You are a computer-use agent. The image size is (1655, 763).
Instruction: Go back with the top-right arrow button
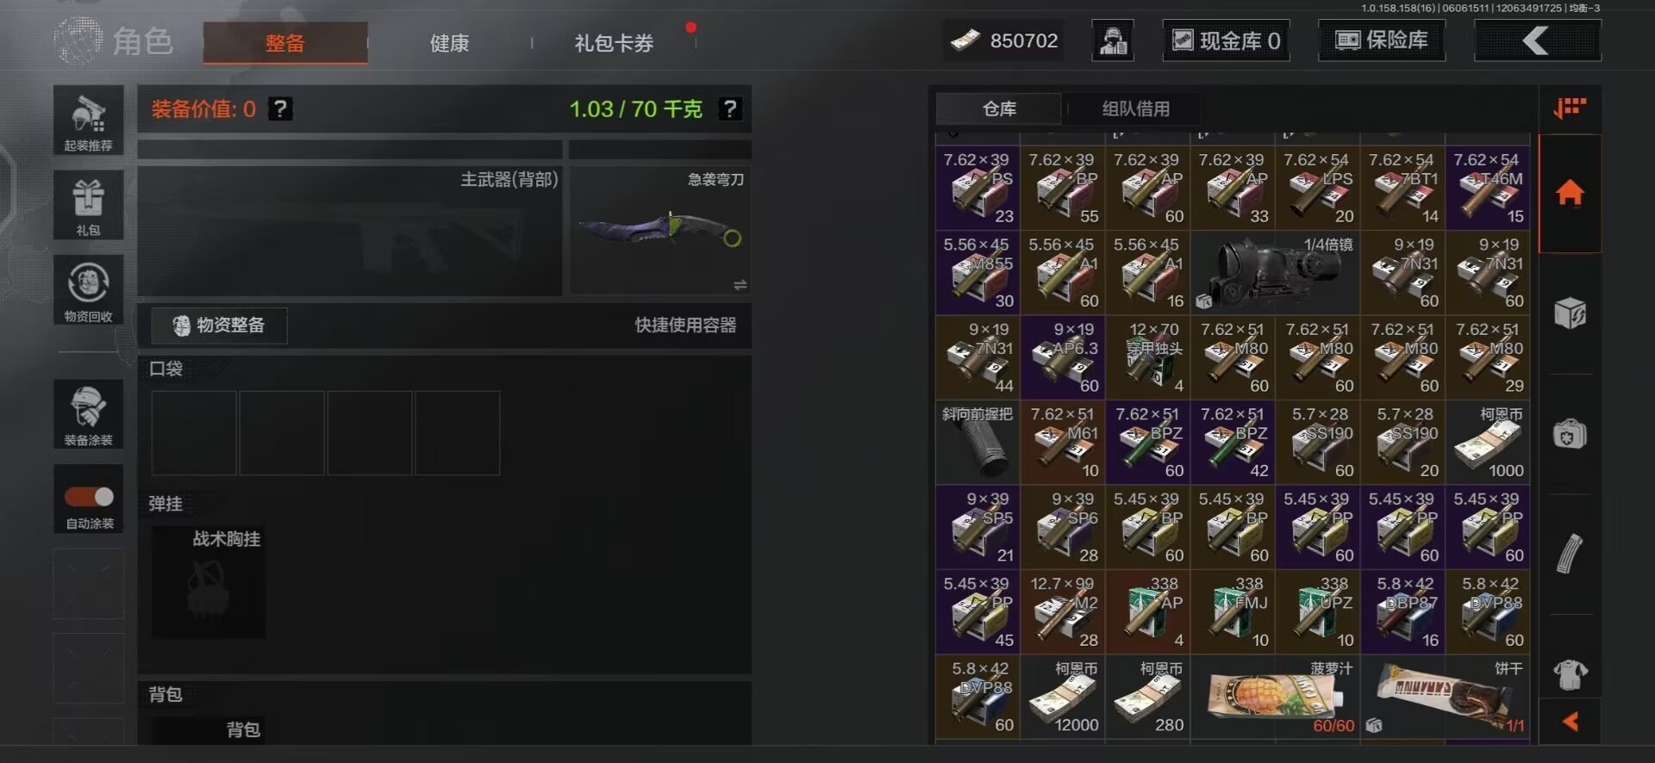[1538, 40]
